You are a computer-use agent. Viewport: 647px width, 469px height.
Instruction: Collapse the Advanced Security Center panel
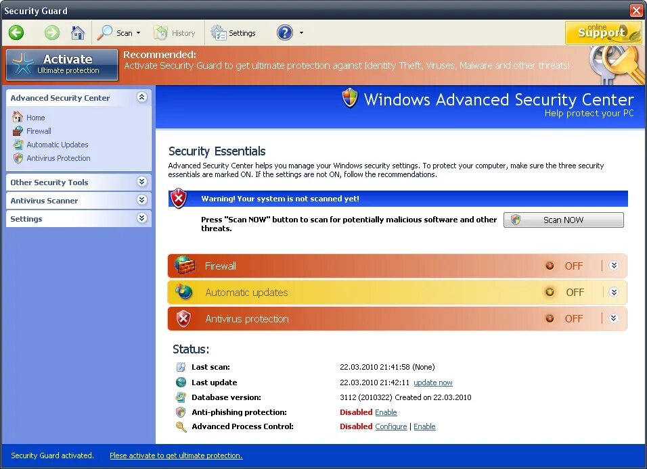click(x=142, y=97)
